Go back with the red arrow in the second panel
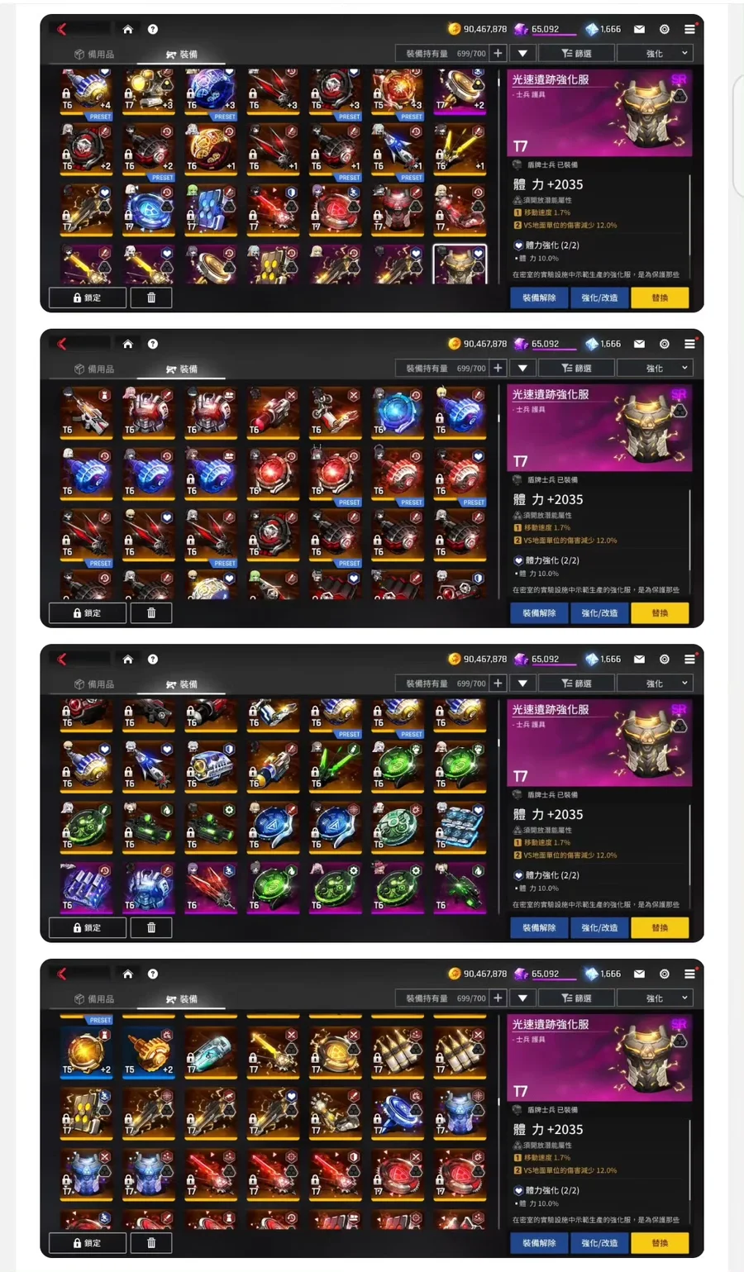 click(61, 344)
